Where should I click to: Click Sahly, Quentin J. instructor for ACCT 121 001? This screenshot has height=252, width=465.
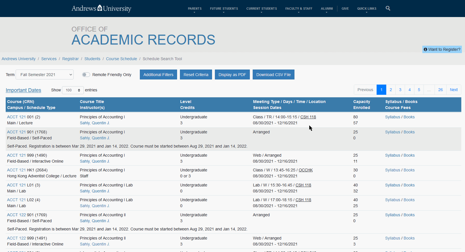(95, 123)
